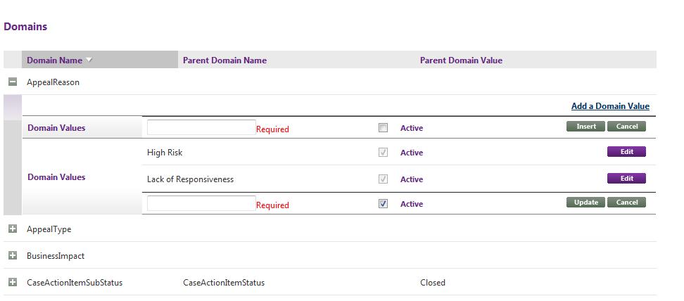
Task: Toggle Active checkbox for Lack of Responsiveness
Action: (x=383, y=179)
